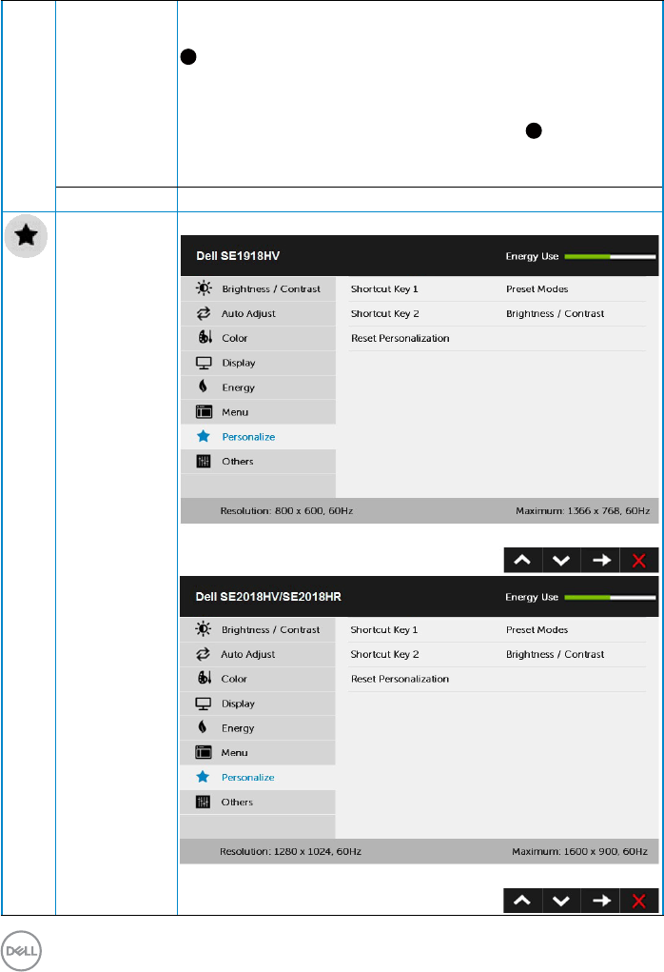Click Preset Modes value in SE2018HV/SE2018HR menu
Screen dimensions: 664x972
[537, 630]
